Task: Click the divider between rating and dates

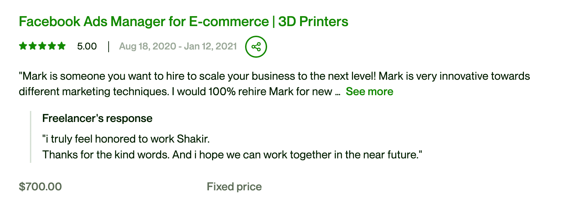Action: coord(109,47)
